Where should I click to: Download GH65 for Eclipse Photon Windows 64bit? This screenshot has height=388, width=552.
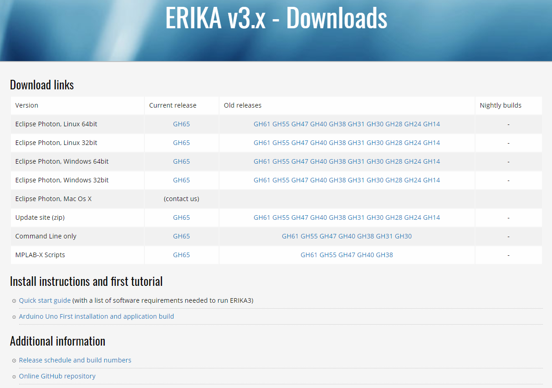[x=181, y=161]
